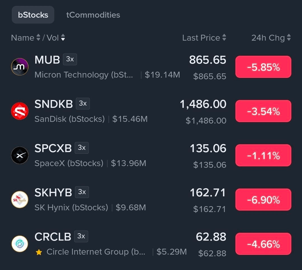Toggle the favorite star beside Circle Internet Group
The height and width of the screenshot is (270, 302).
[x=39, y=252]
